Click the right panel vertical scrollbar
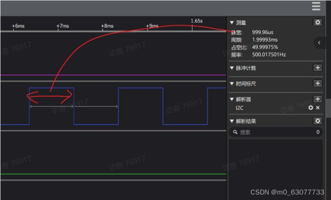 (x=328, y=108)
